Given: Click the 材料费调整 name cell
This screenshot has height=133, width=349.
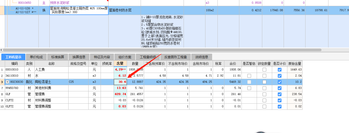Looking at the screenshot, I should [51, 100].
